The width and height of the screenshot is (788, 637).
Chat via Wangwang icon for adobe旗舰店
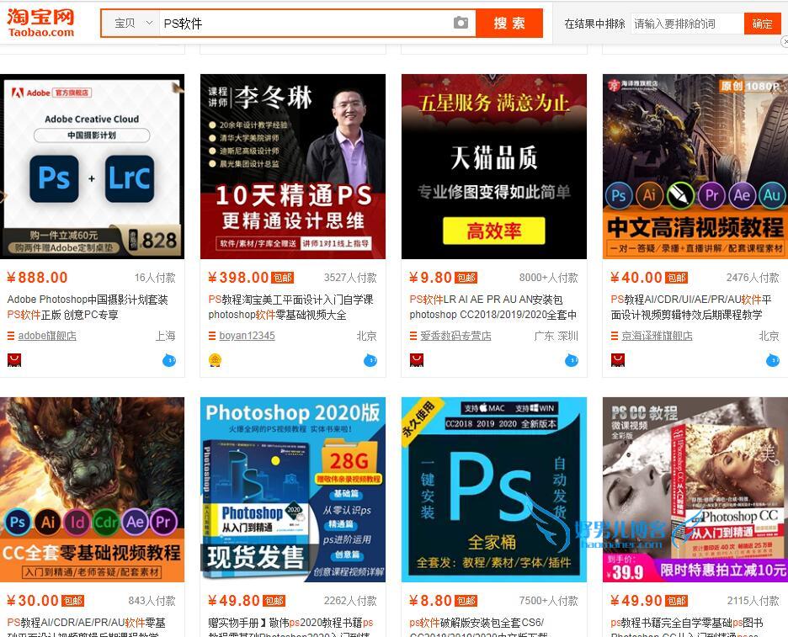[x=169, y=359]
